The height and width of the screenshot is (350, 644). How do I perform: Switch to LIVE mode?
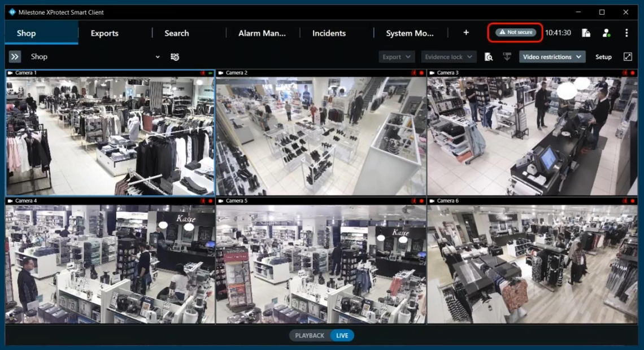pyautogui.click(x=342, y=335)
